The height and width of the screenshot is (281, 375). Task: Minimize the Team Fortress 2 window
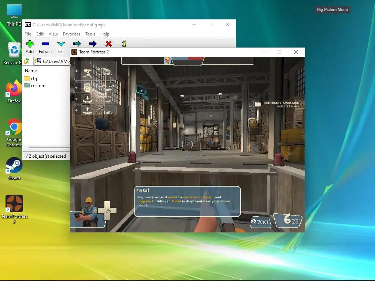(x=263, y=52)
